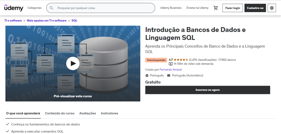The image size is (281, 134).
Task: Click Aprenda a executar comandos SQL
Action: point(37,132)
